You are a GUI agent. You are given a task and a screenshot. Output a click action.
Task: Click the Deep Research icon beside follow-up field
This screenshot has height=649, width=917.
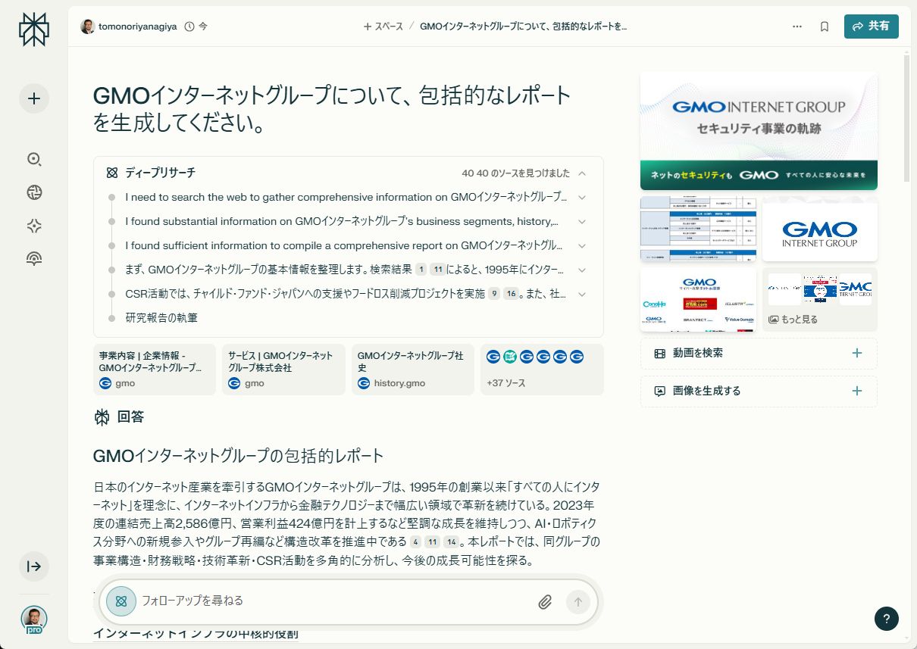(x=121, y=601)
